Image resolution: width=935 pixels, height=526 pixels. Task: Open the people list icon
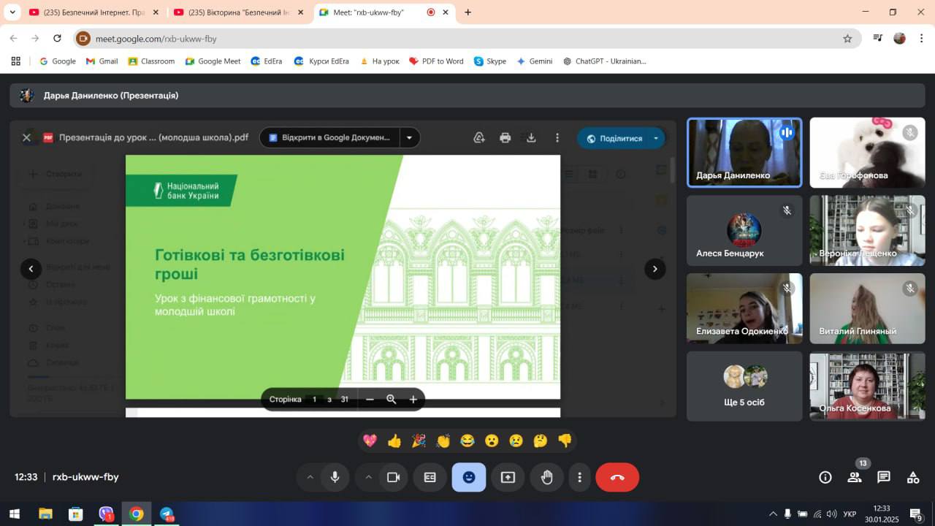click(x=854, y=477)
